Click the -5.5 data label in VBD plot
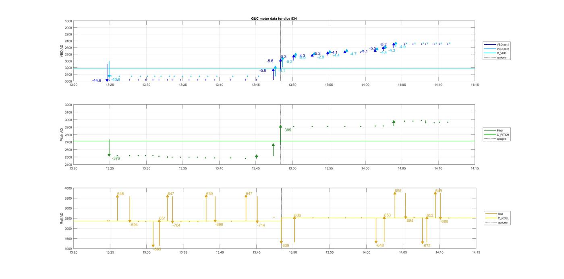The height and width of the screenshot is (279, 564). (373, 49)
